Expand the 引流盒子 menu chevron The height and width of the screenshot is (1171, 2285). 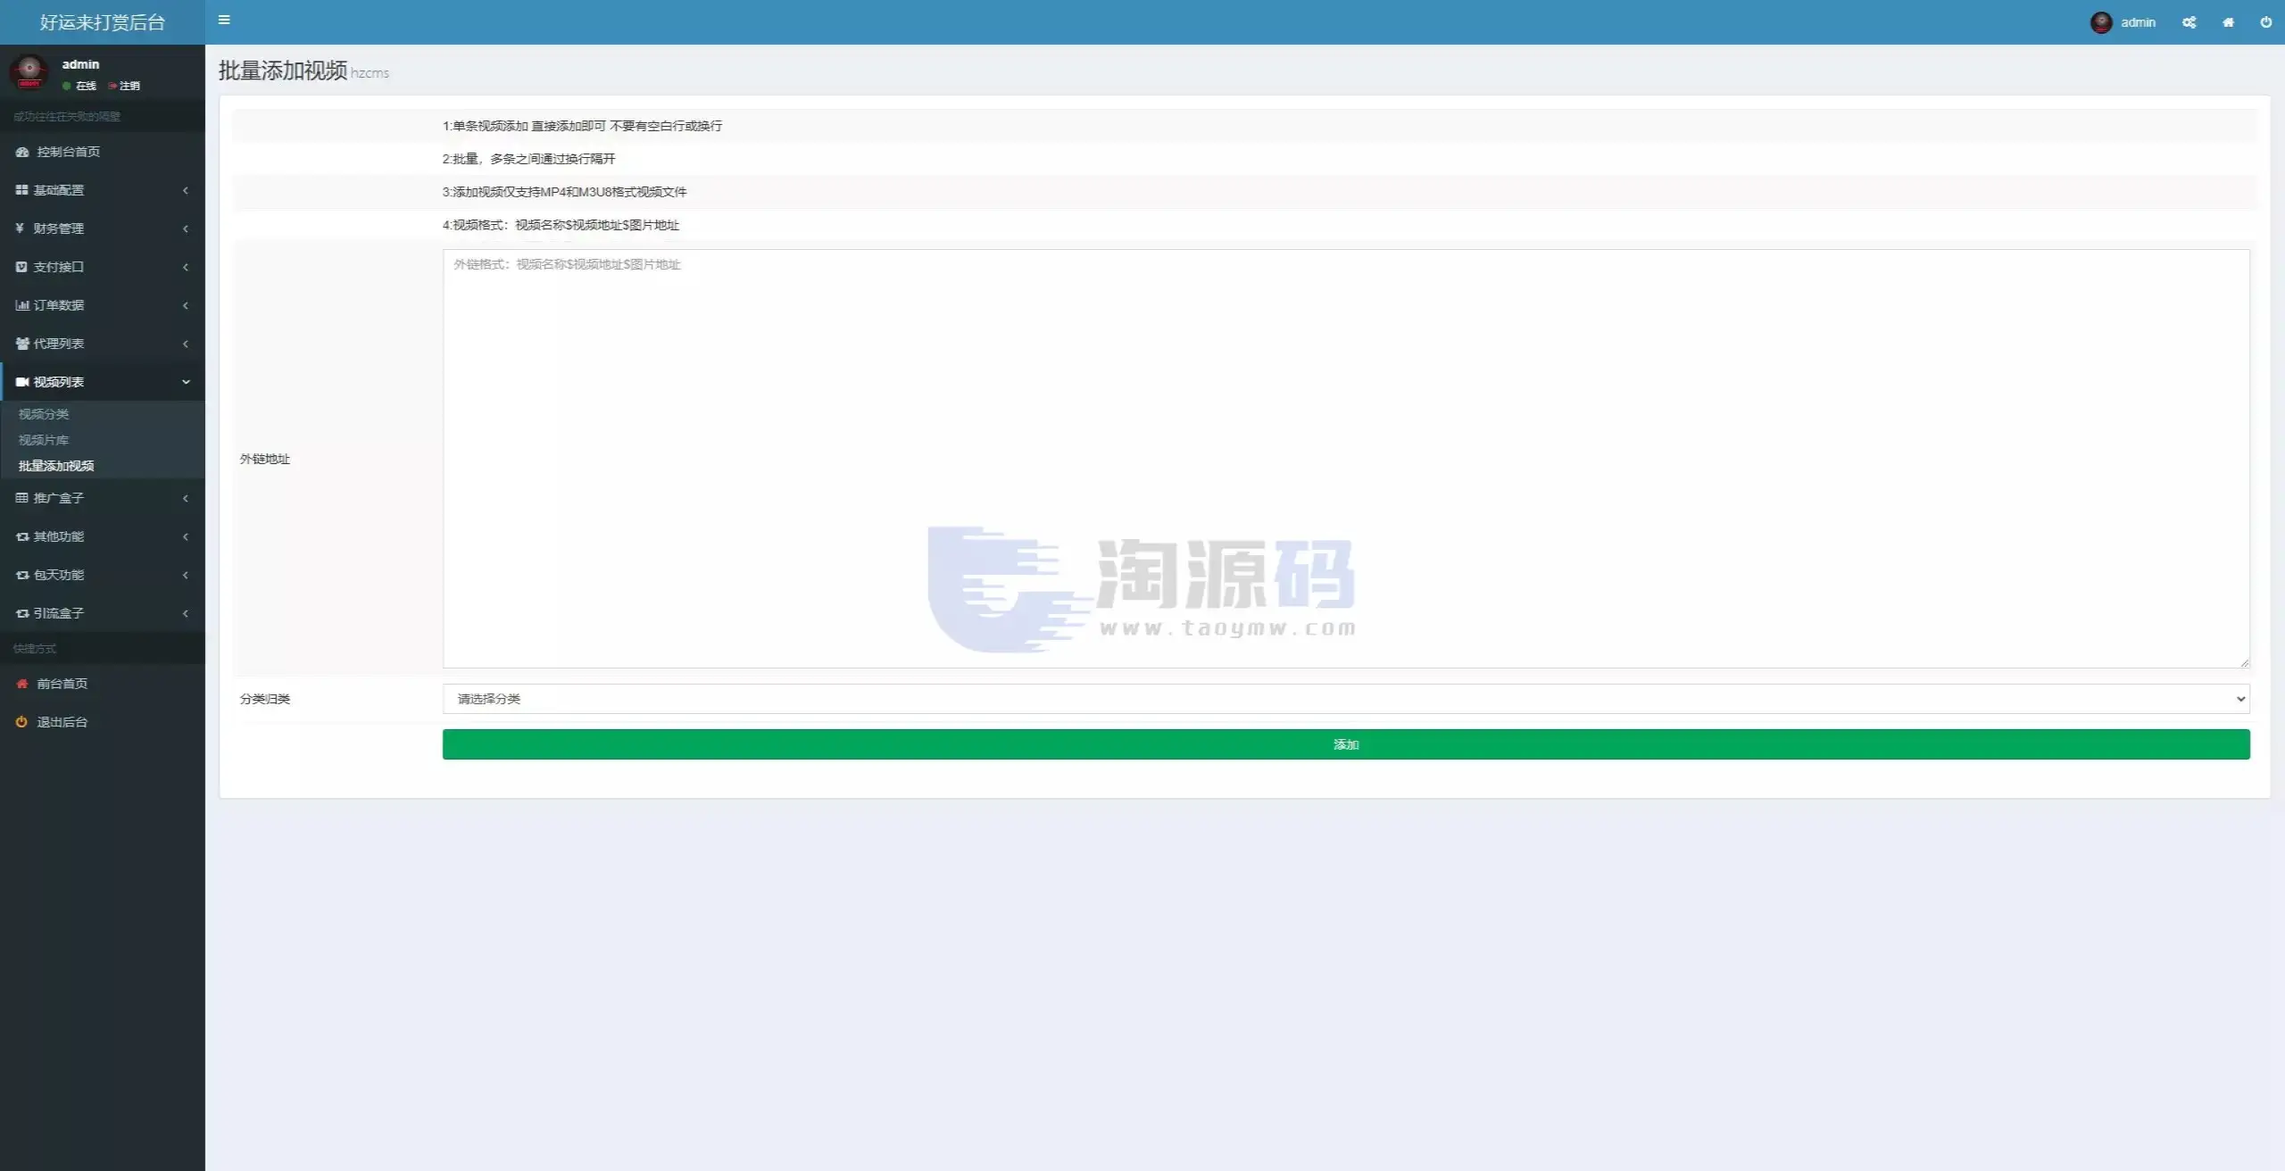click(186, 613)
